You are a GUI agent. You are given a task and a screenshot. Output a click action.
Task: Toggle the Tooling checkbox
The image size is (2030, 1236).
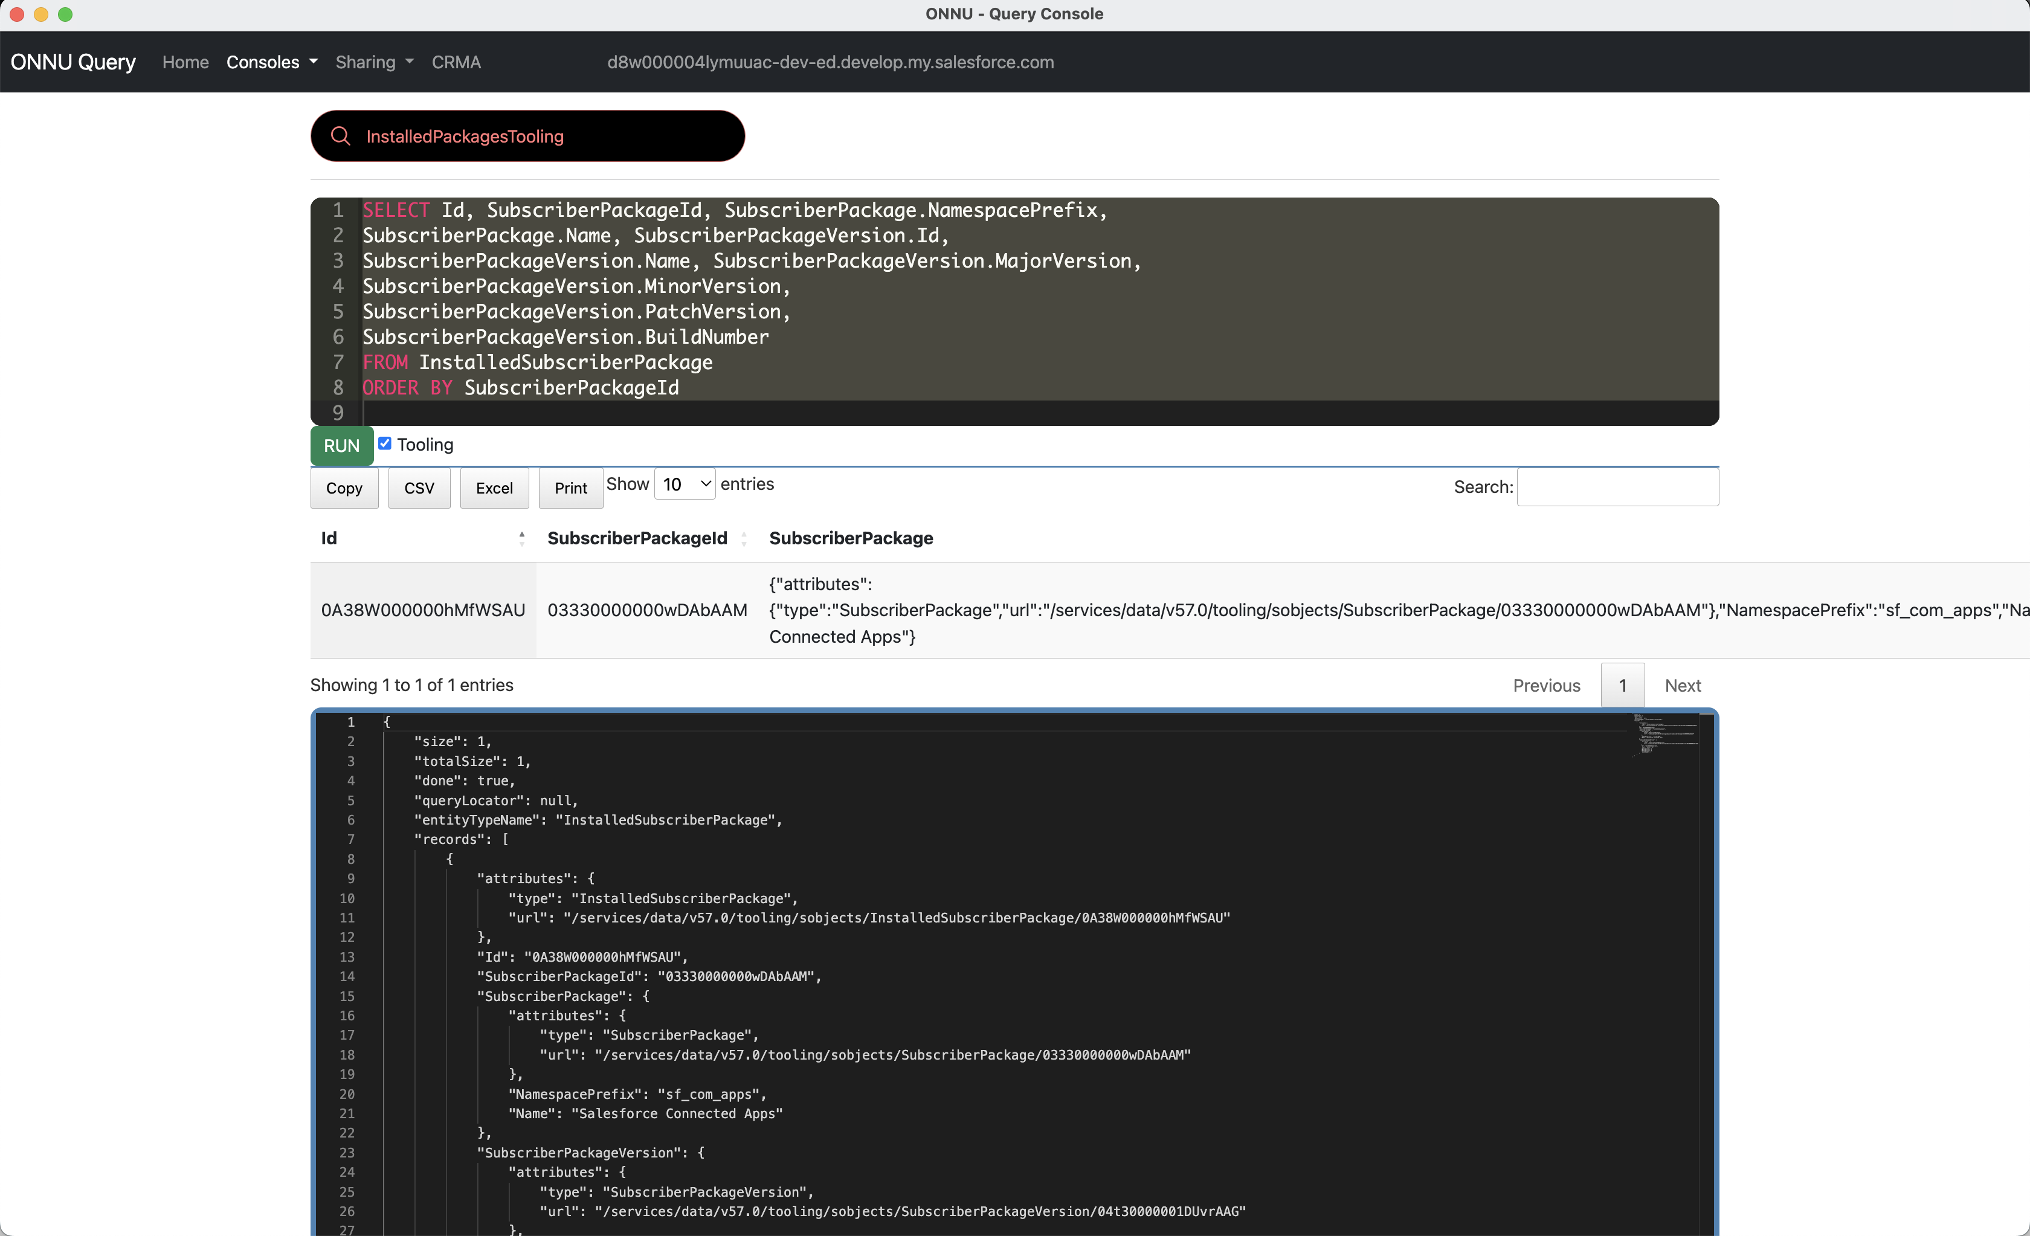click(x=385, y=443)
